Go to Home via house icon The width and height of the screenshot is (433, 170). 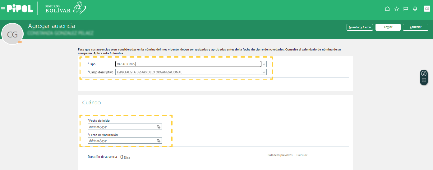pyautogui.click(x=387, y=9)
